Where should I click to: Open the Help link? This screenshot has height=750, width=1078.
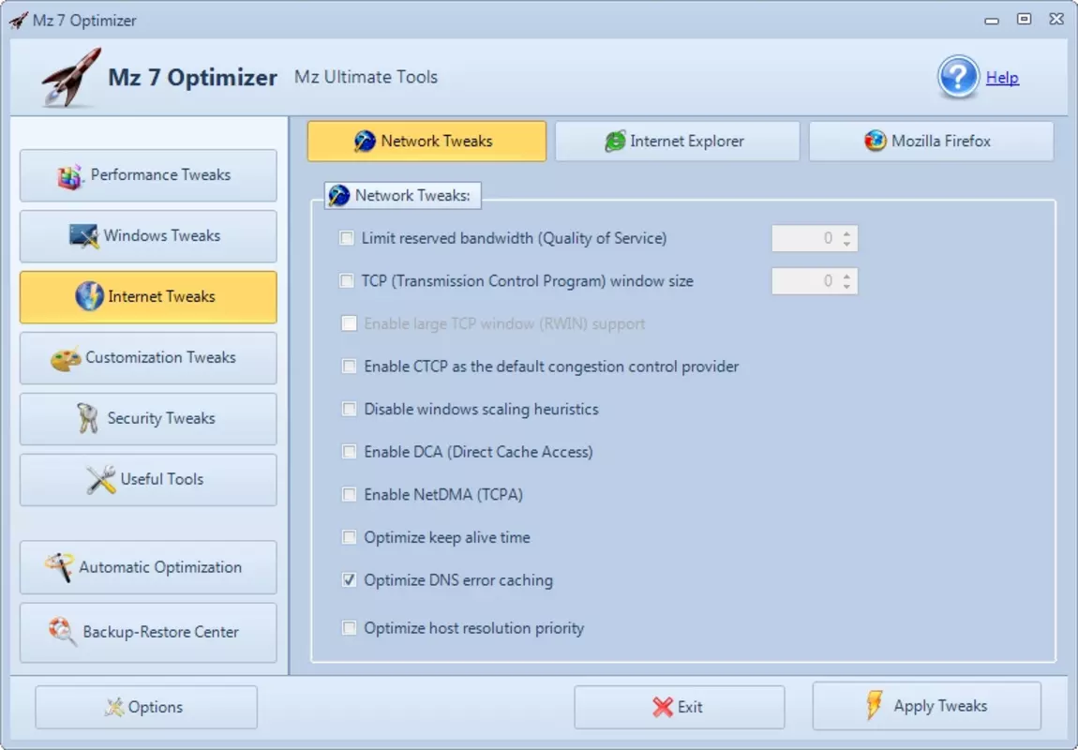tap(1002, 78)
